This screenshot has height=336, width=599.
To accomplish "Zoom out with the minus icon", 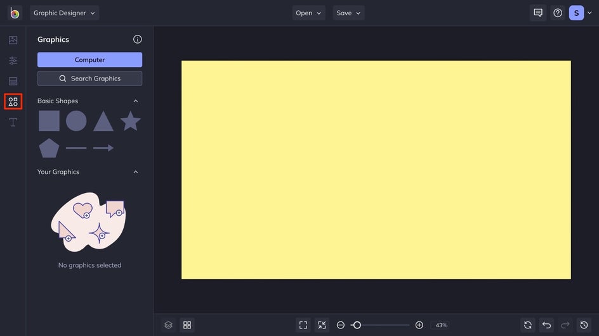I will click(341, 325).
